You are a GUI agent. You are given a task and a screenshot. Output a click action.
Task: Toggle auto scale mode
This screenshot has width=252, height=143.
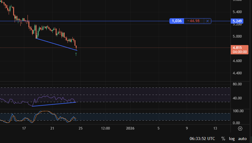click(x=242, y=139)
